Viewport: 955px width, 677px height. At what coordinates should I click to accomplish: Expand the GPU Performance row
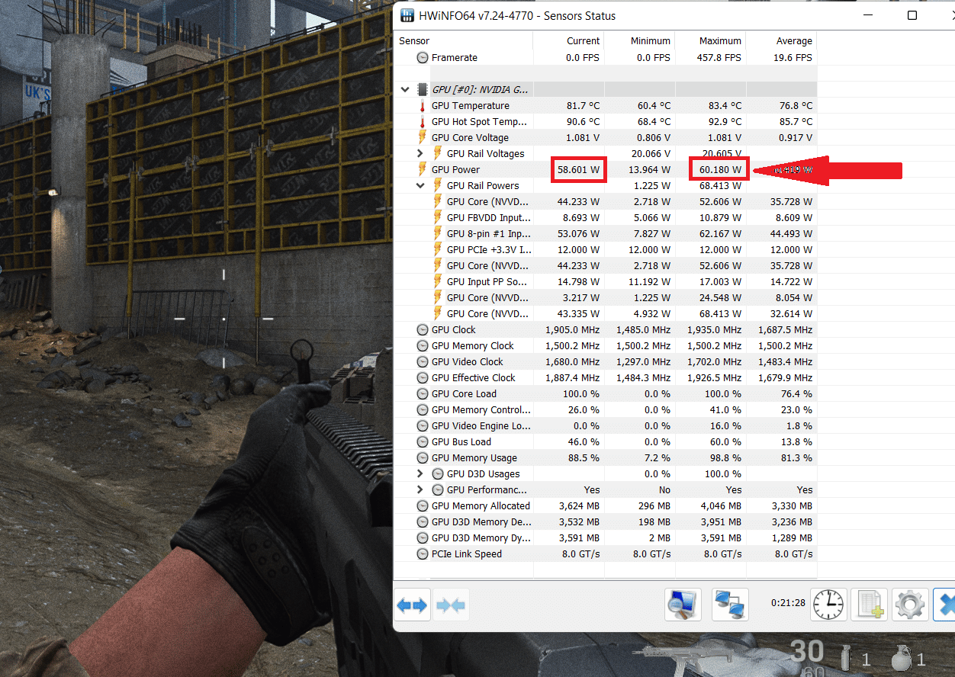coord(420,489)
